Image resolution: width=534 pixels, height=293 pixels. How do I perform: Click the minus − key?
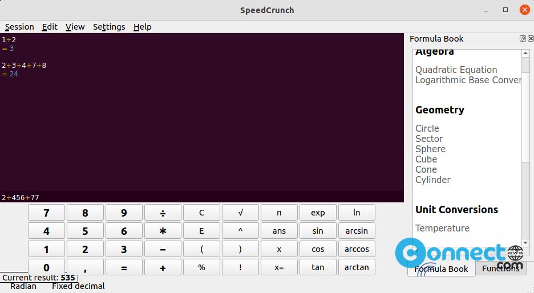163,249
